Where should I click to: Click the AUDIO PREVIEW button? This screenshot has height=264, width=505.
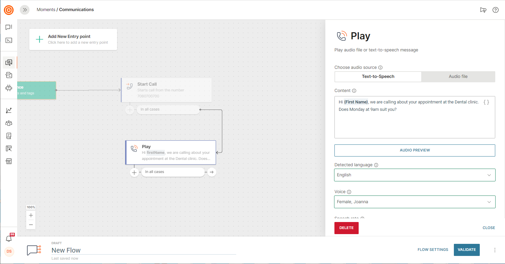click(x=414, y=150)
